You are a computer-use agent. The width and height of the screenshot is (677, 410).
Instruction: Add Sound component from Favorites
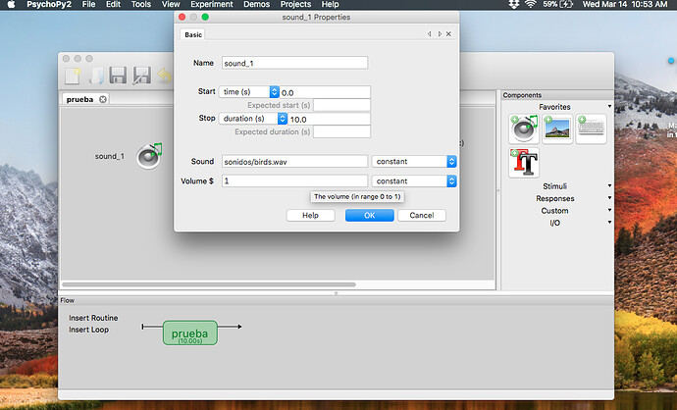click(524, 128)
